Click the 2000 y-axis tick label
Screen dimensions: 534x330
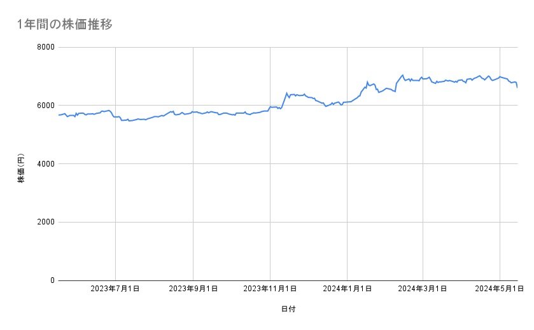click(x=44, y=222)
